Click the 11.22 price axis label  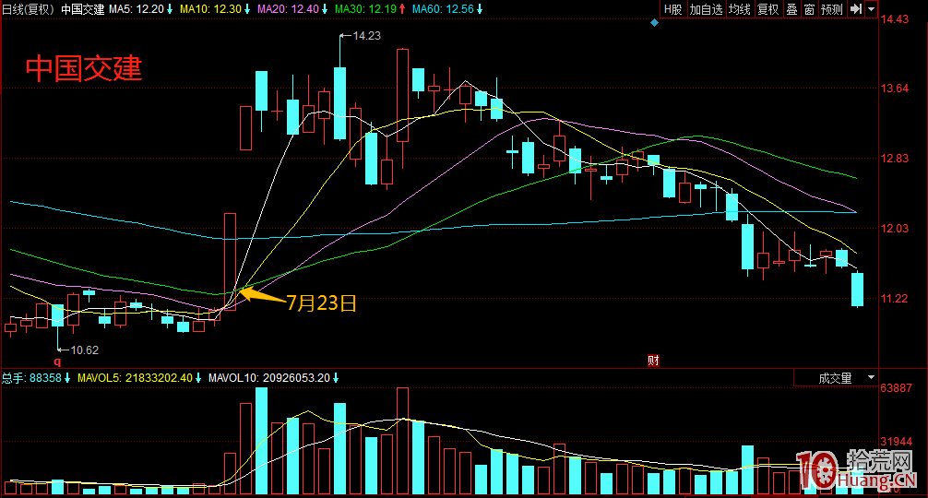(894, 298)
